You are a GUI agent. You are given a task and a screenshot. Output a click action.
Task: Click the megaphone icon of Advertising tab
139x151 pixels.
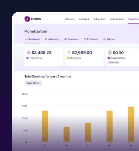46,39
